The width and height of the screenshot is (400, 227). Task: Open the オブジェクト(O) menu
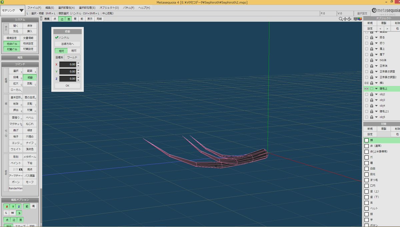(x=109, y=8)
